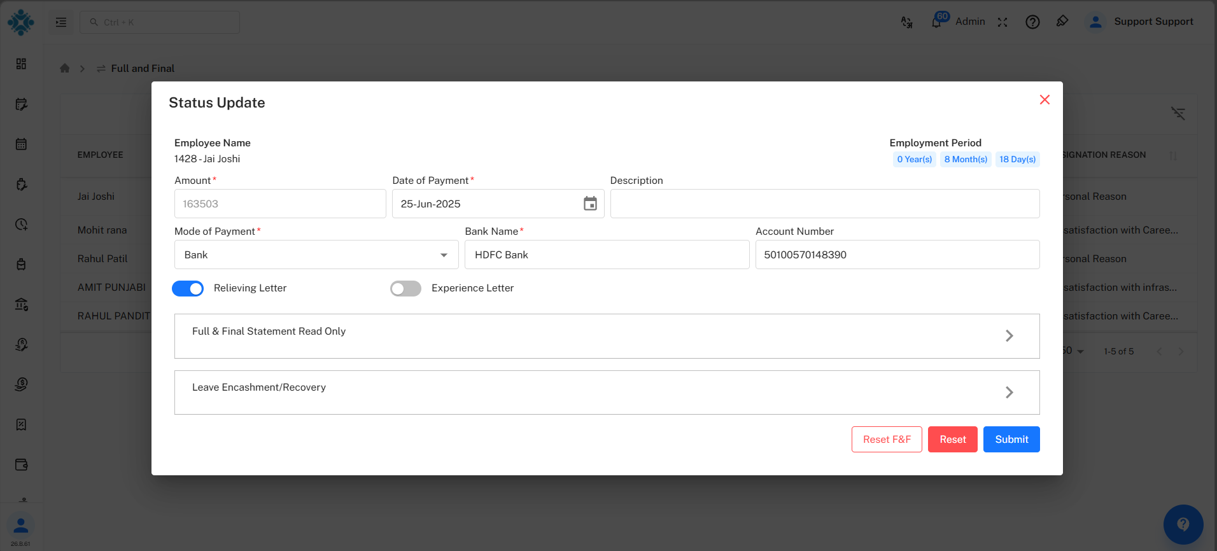The width and height of the screenshot is (1217, 551).
Task: Open the calendar picker icon for Date of Payment
Action: click(590, 204)
